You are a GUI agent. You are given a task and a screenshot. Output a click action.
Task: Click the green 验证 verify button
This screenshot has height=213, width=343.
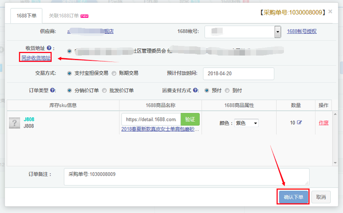(190, 120)
